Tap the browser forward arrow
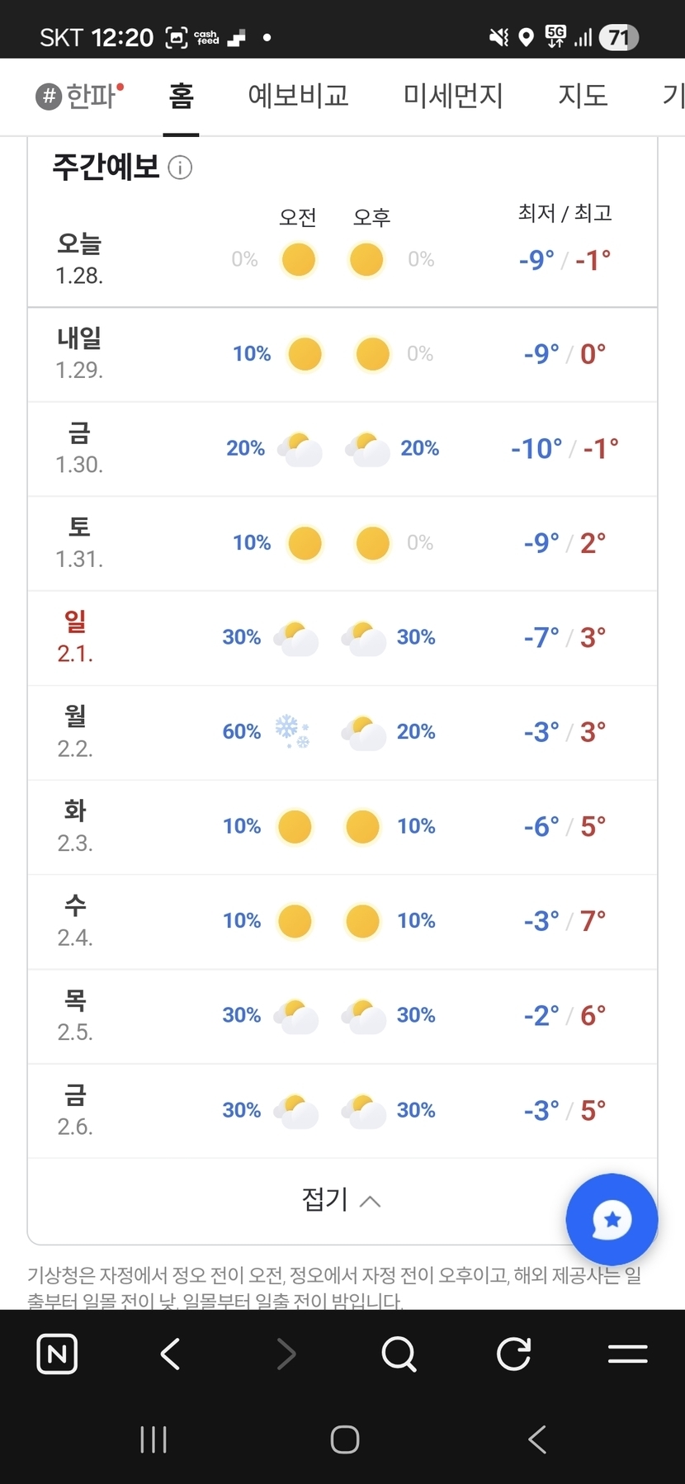The height and width of the screenshot is (1484, 685). pos(286,1354)
